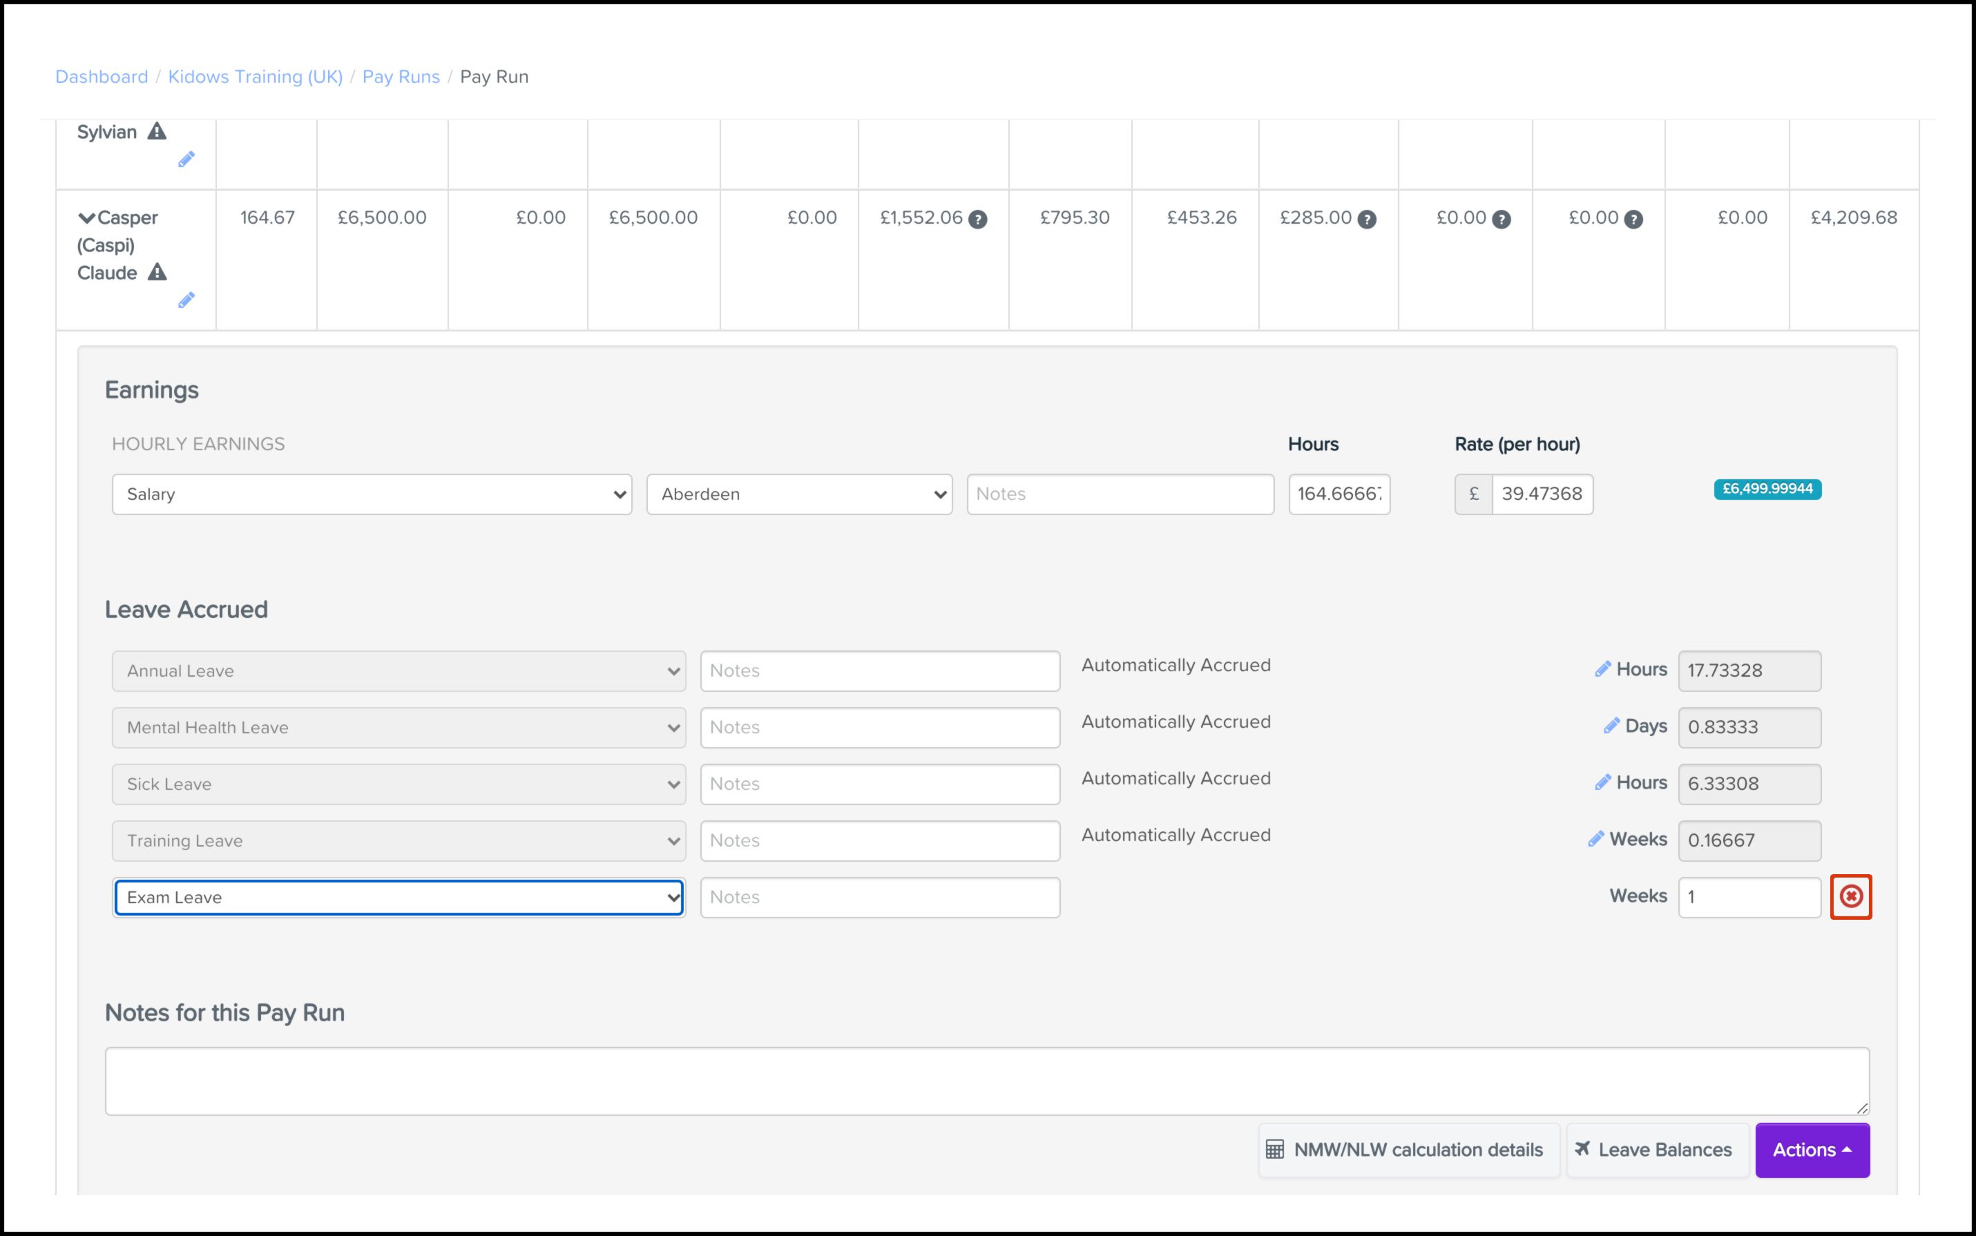
Task: Edit Annual Leave hours pencil icon
Action: (x=1602, y=670)
